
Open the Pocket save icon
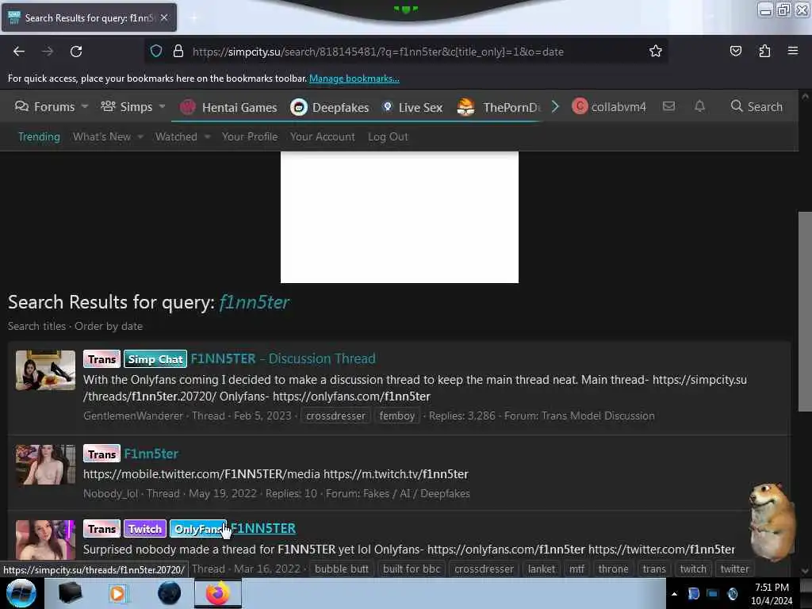(735, 51)
